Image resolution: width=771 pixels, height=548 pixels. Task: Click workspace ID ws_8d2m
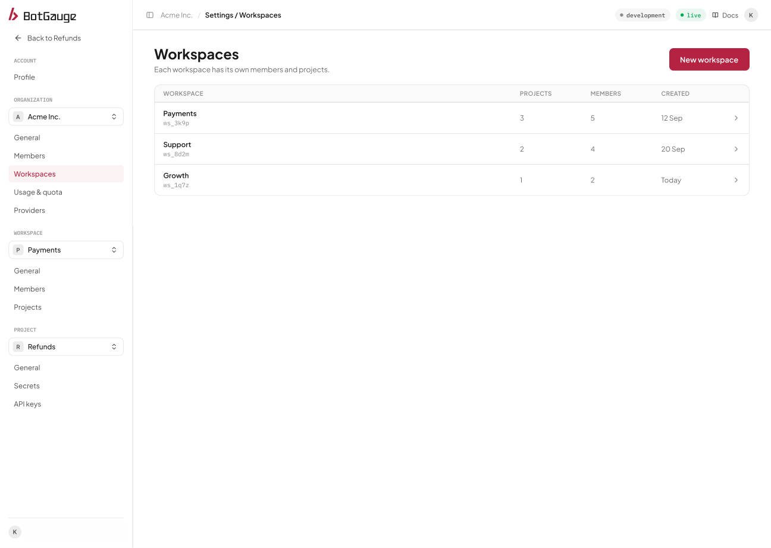pyautogui.click(x=176, y=155)
